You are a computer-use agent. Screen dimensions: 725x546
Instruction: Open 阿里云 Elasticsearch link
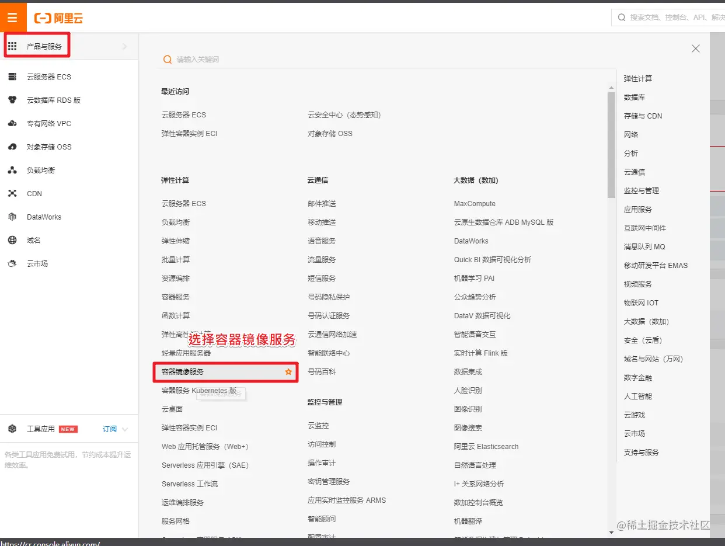click(486, 446)
